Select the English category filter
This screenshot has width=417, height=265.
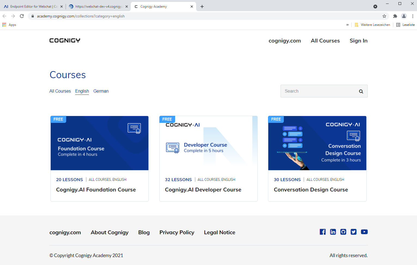coord(82,91)
